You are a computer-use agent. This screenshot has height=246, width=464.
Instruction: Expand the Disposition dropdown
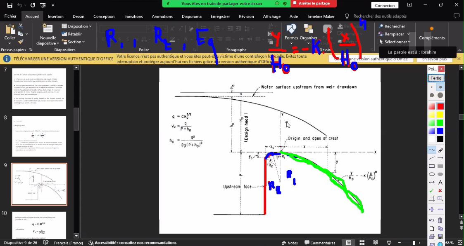click(x=76, y=26)
